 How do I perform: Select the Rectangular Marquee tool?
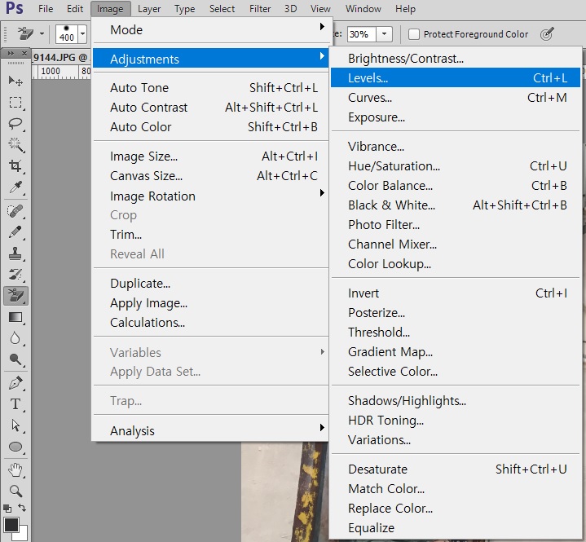(15, 103)
